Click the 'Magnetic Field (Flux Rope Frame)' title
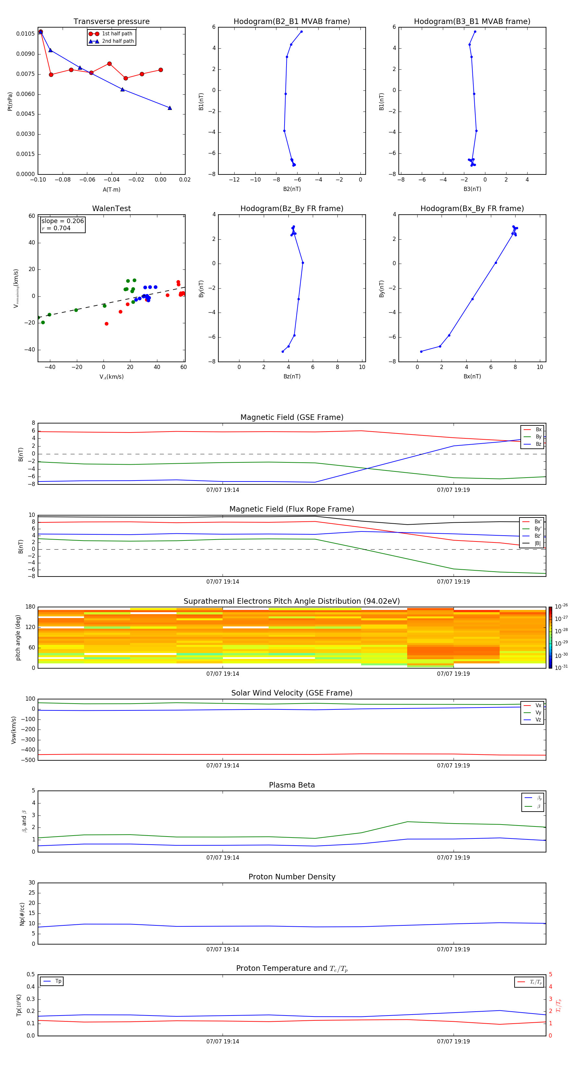584x1070 pixels. click(x=292, y=509)
